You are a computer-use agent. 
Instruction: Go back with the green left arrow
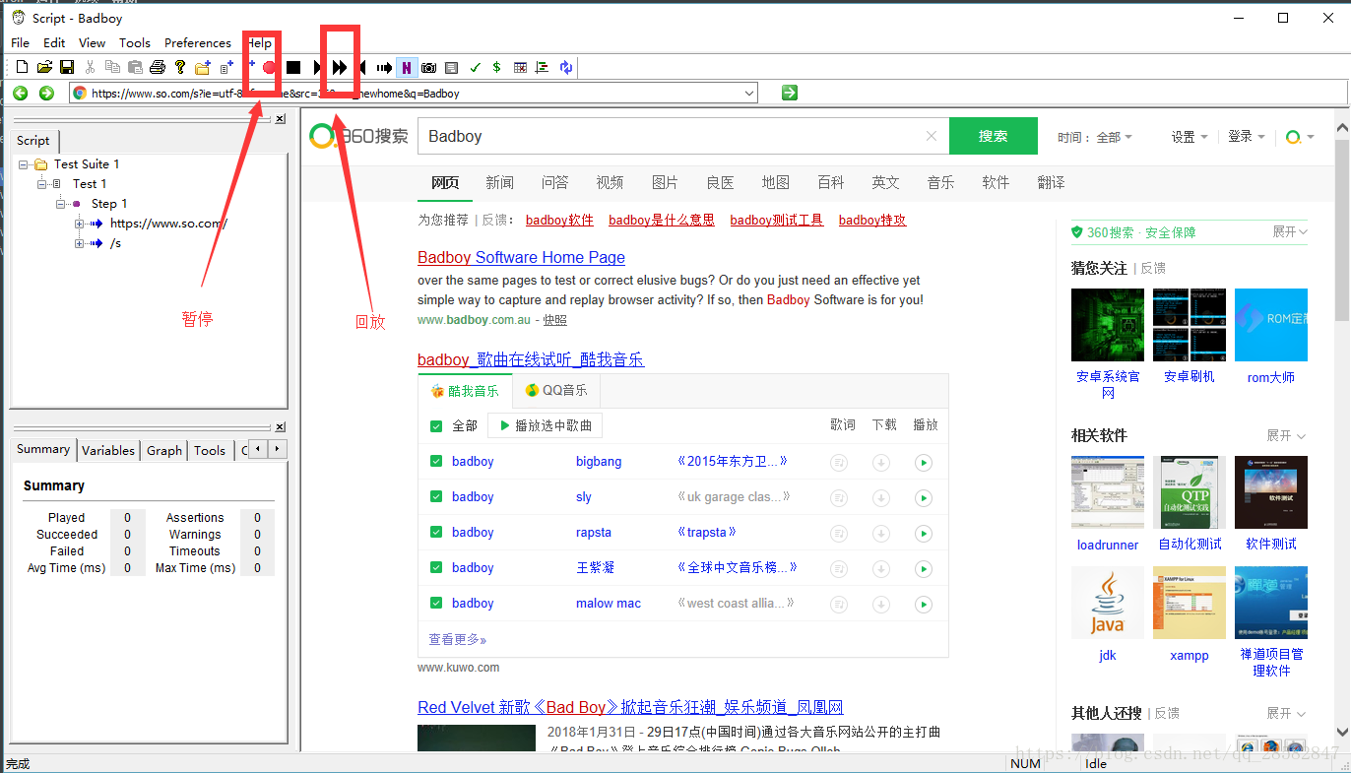[x=20, y=93]
